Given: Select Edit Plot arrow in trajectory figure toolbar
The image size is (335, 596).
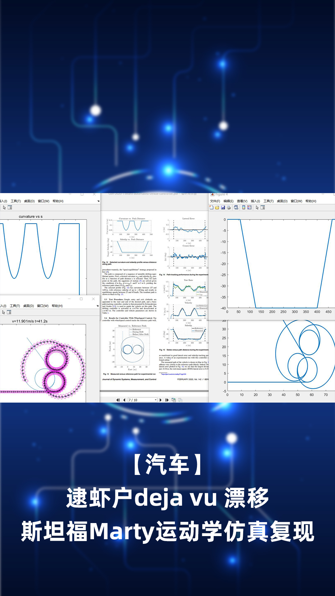Looking at the screenshot, I should [4, 312].
